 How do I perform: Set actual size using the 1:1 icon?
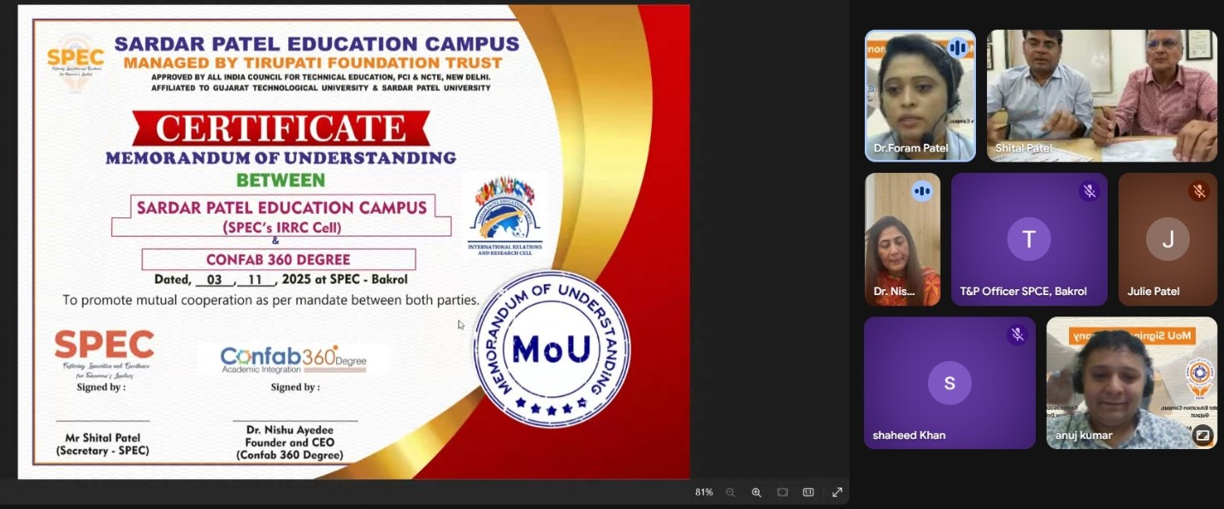(x=808, y=493)
